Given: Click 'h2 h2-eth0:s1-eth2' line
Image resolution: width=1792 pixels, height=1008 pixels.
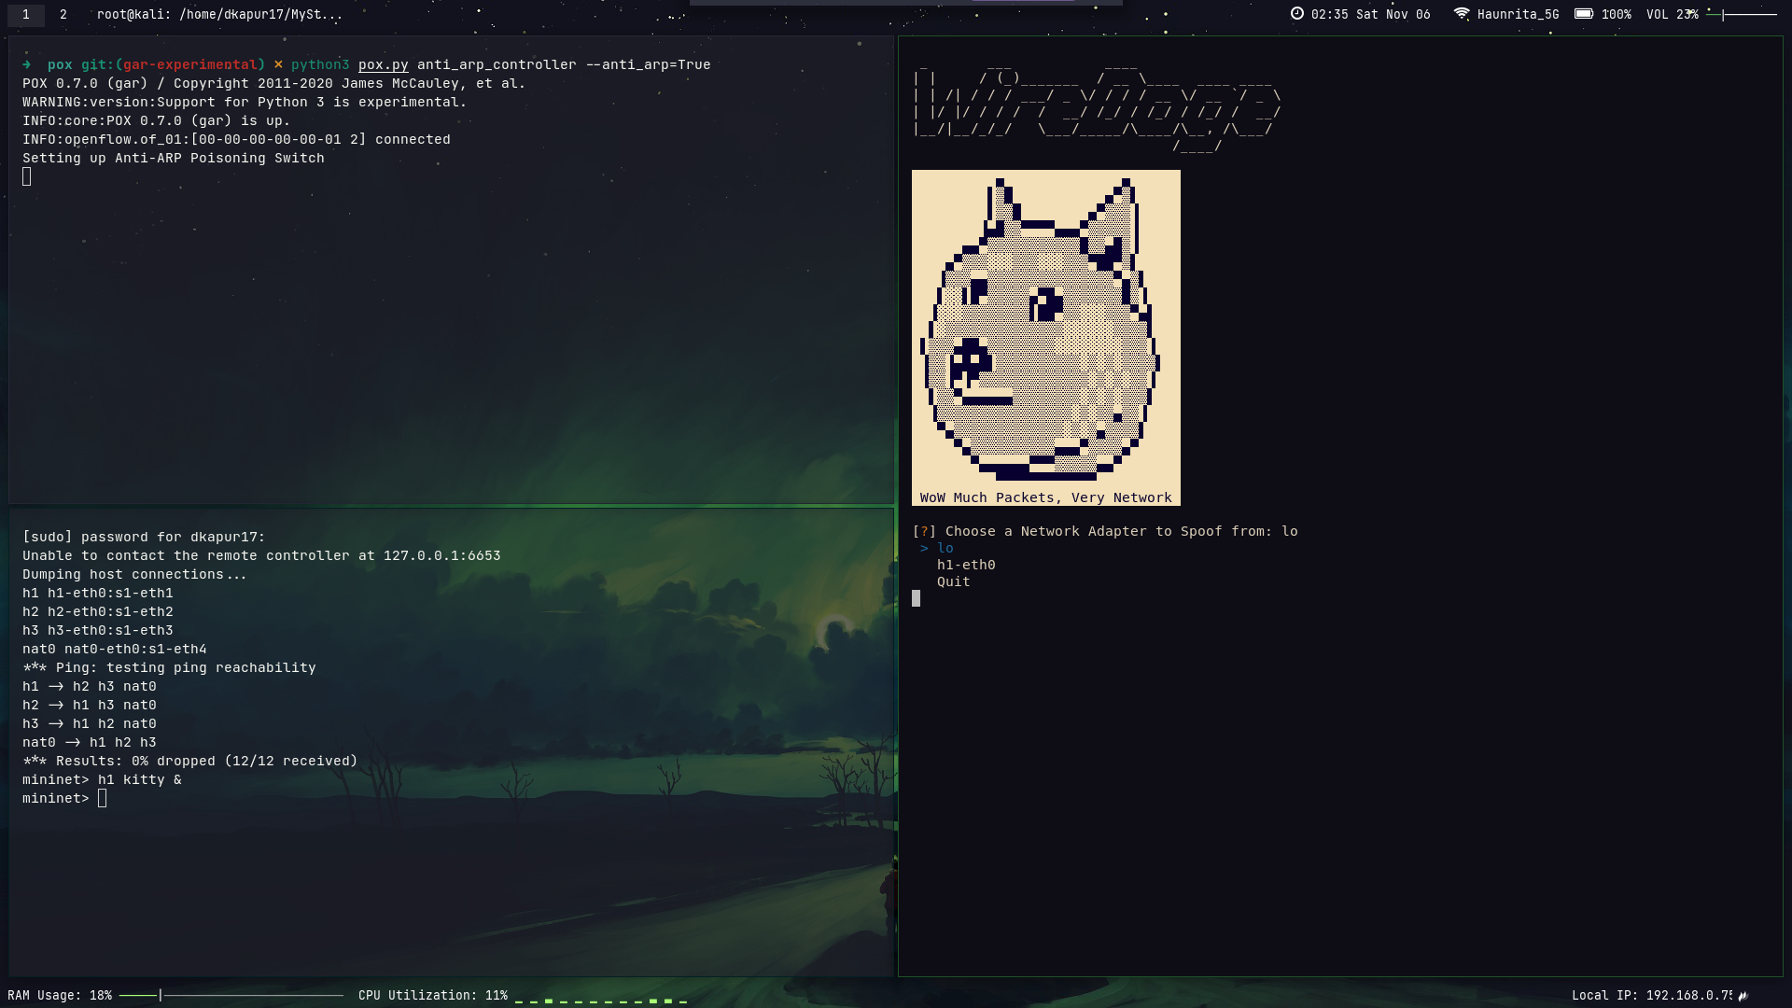Looking at the screenshot, I should tap(98, 612).
